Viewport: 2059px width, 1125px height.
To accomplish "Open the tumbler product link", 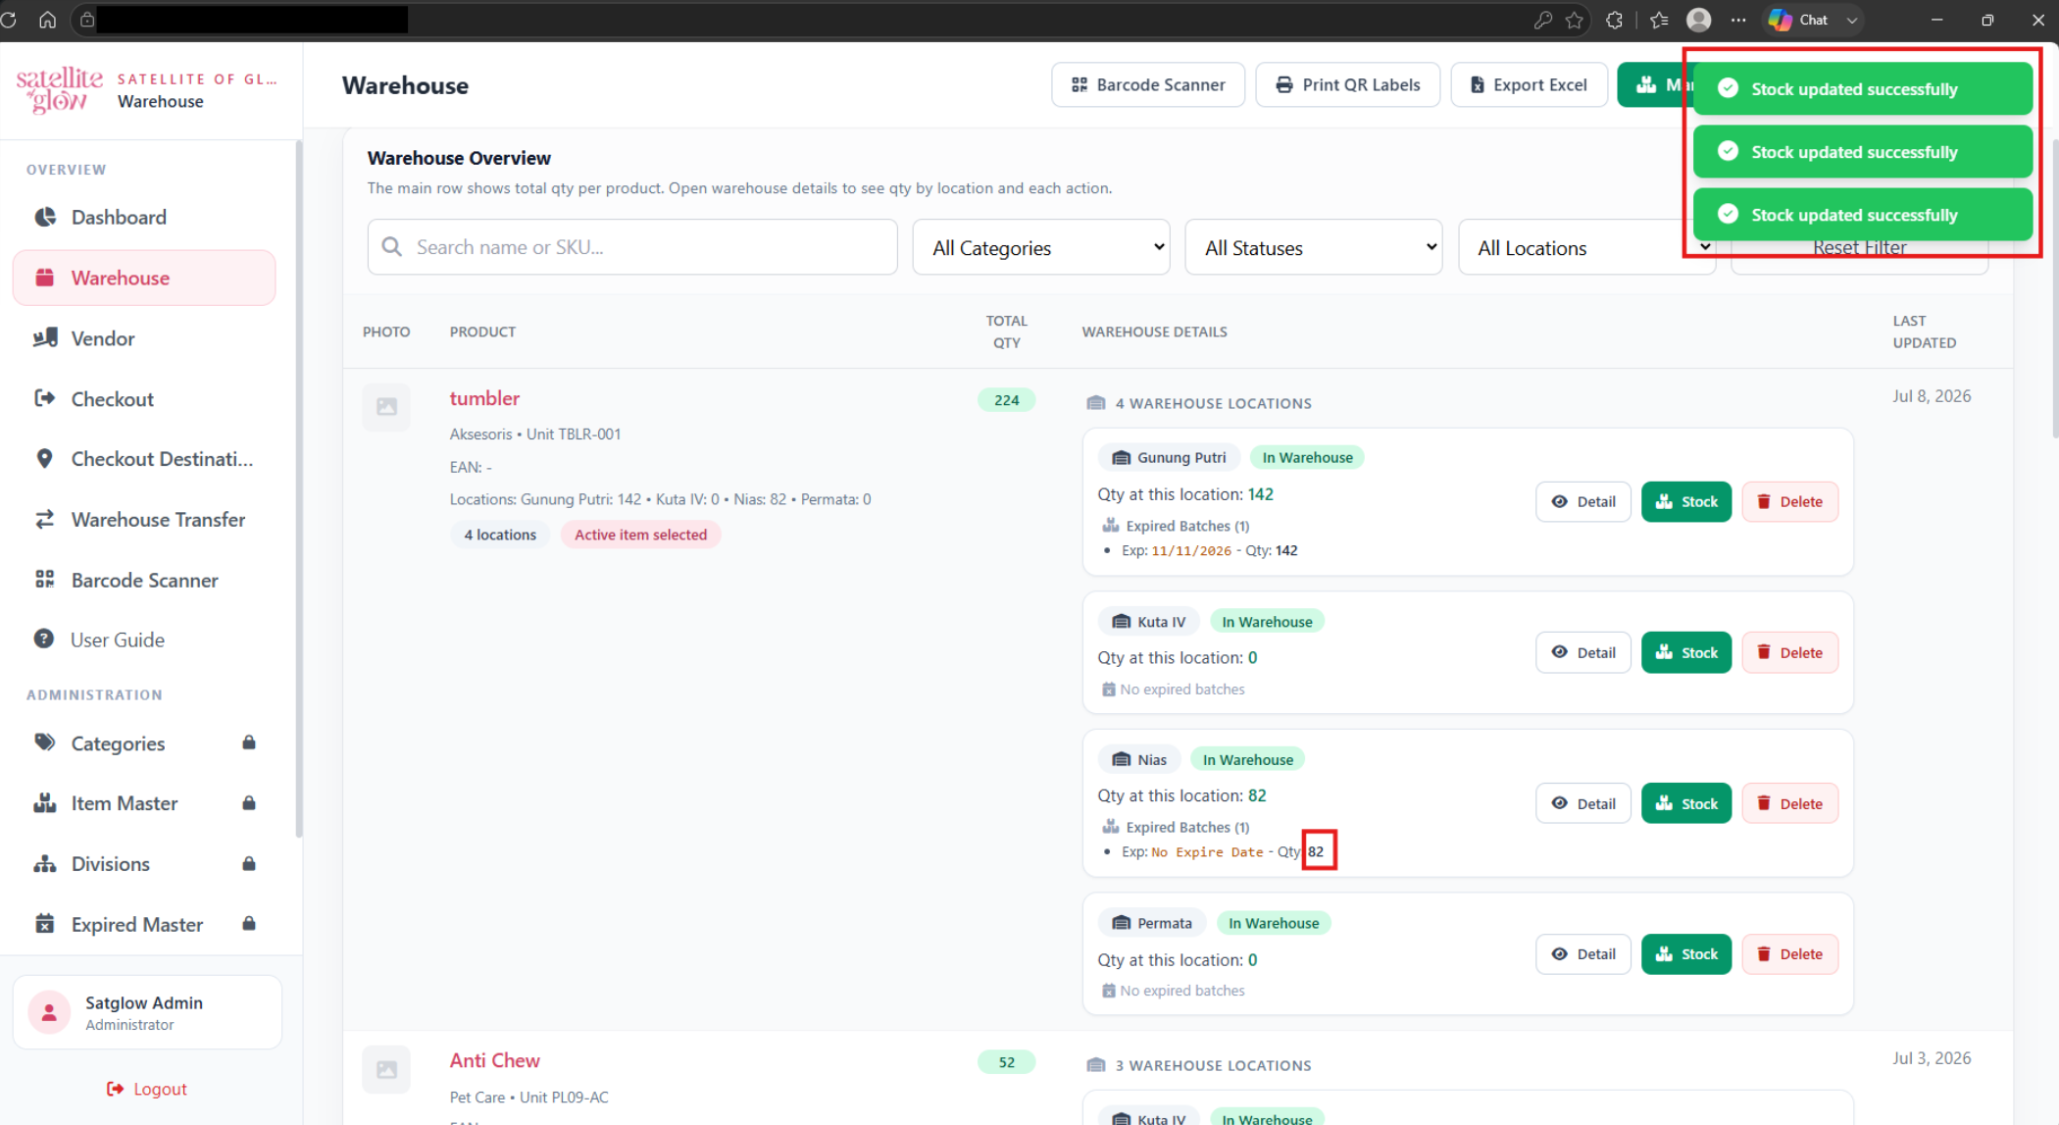I will (x=484, y=398).
